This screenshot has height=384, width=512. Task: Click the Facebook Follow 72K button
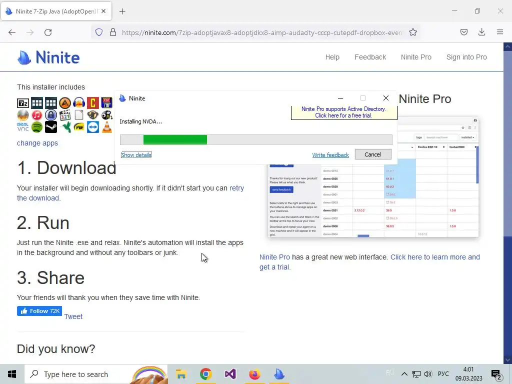point(39,311)
